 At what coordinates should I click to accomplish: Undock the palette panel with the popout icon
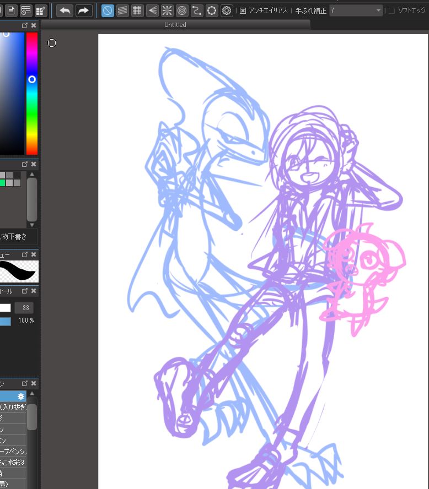(25, 164)
